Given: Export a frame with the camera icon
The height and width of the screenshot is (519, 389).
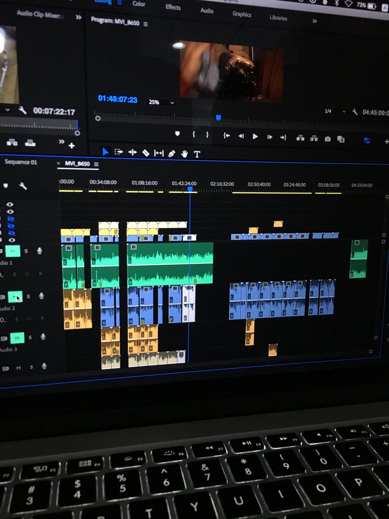Looking at the screenshot, I should pyautogui.click(x=328, y=139).
